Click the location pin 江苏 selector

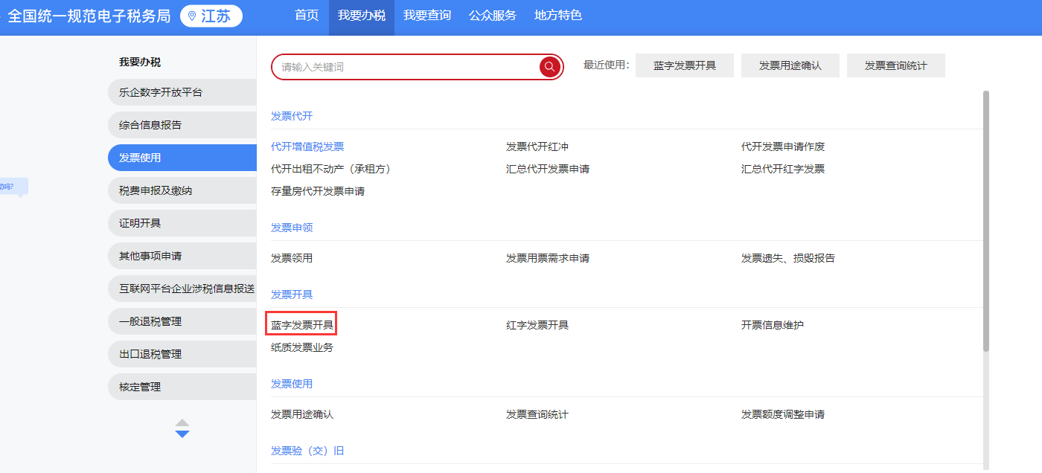211,16
